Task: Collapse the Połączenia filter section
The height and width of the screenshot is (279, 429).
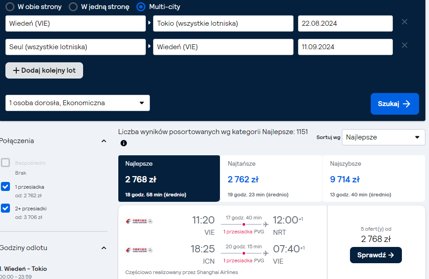Action: [x=104, y=141]
